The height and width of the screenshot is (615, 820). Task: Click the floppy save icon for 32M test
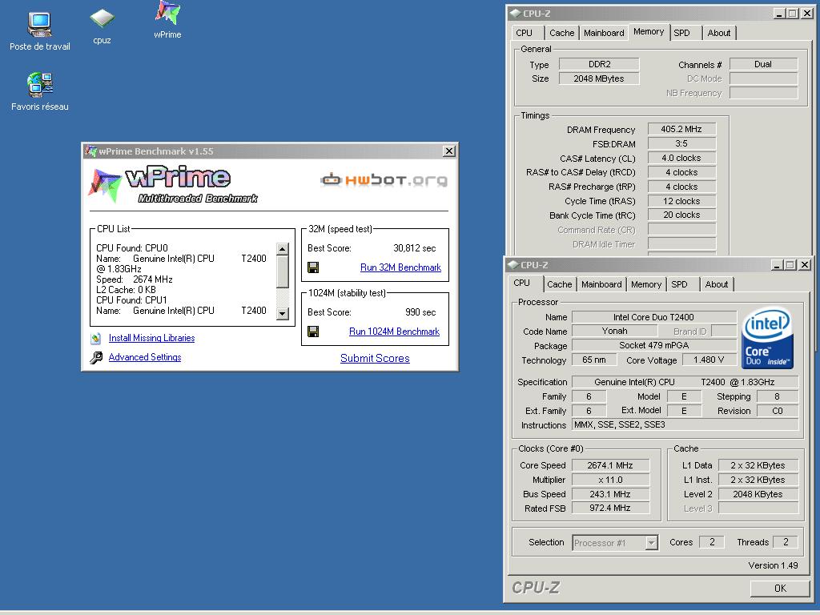313,267
